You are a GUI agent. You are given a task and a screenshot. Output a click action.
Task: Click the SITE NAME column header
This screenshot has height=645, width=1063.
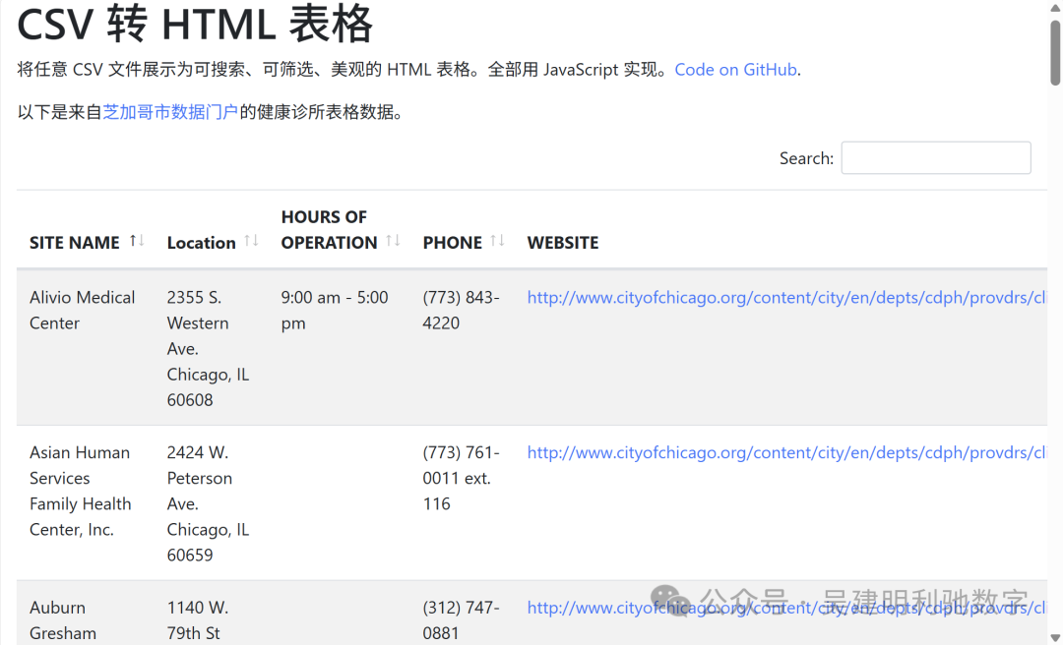click(87, 230)
